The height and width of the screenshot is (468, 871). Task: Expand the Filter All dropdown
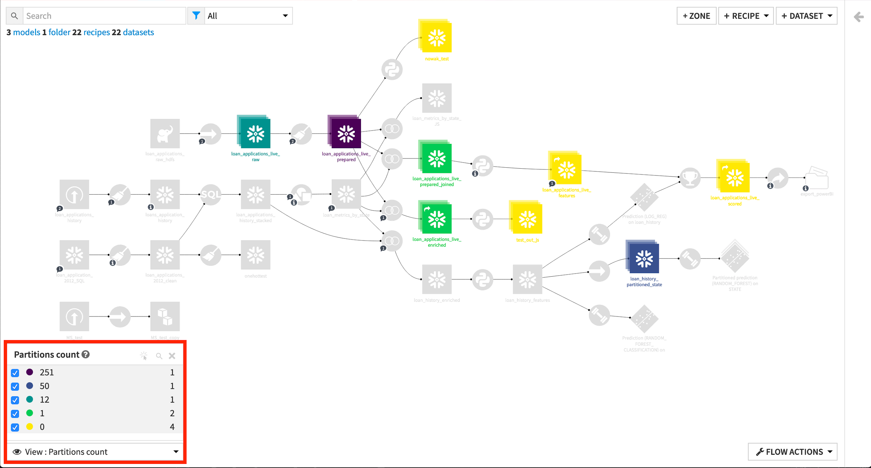click(283, 15)
